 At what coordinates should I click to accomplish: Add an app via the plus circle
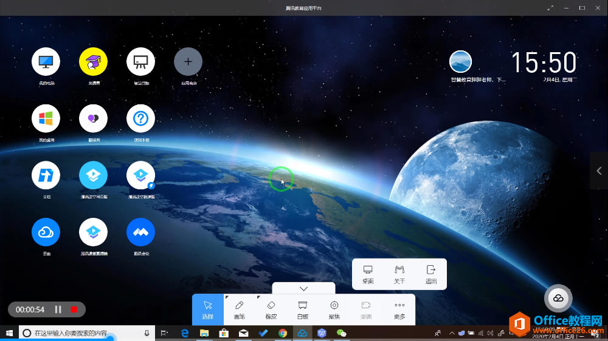188,62
